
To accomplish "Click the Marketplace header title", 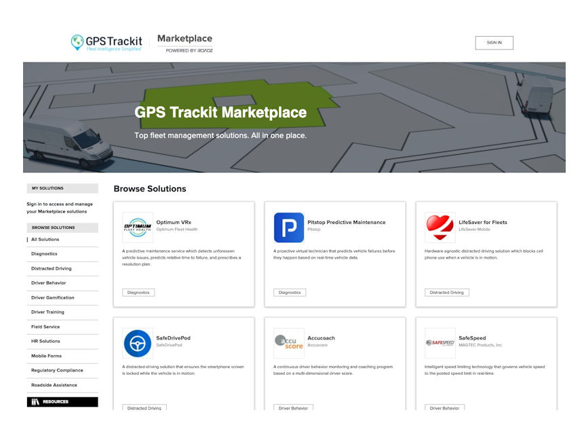I will tap(184, 39).
